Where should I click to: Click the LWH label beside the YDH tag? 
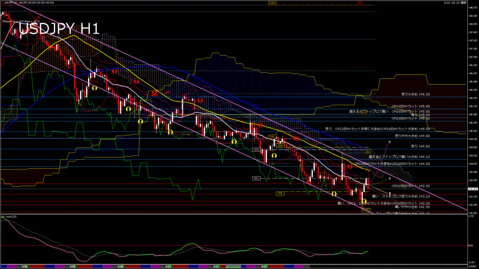pyautogui.click(x=272, y=136)
